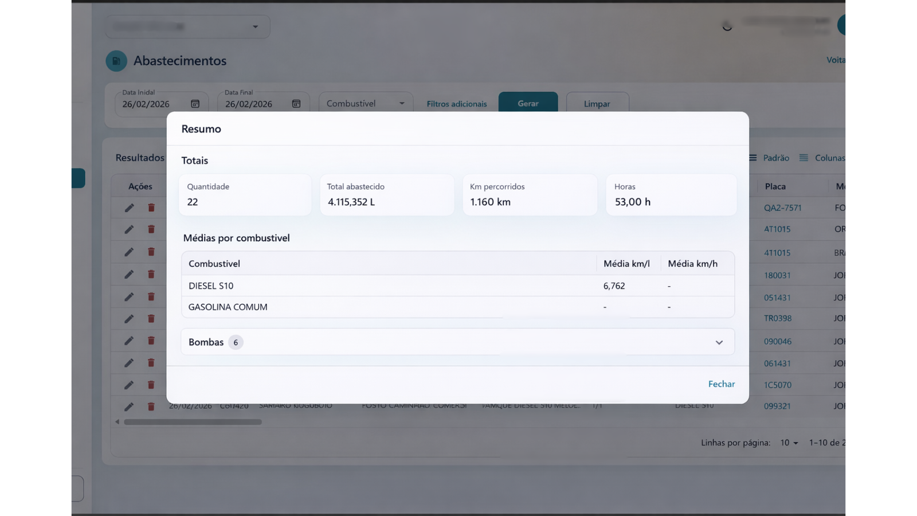The width and height of the screenshot is (917, 516).
Task: Click the horizontal scrollbar under the table
Action: 193,422
